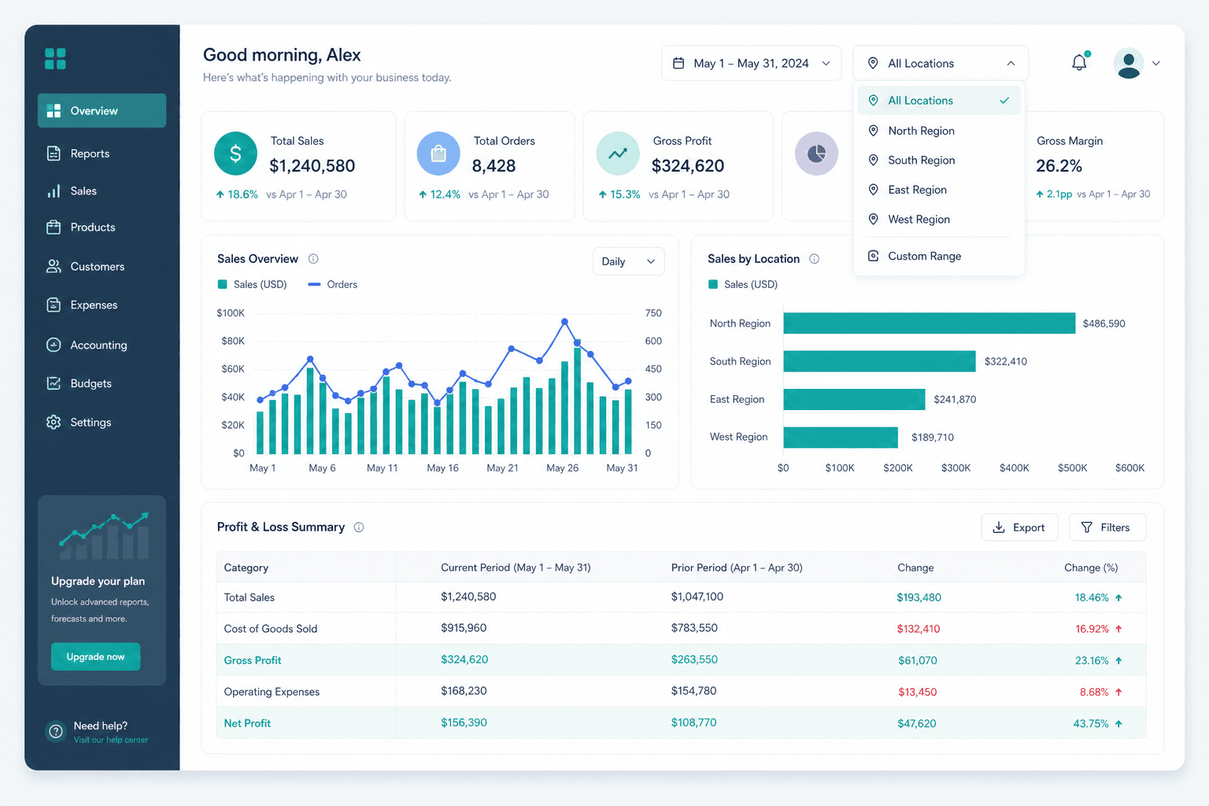The image size is (1209, 806).
Task: Click the Sales bar chart sidebar icon
Action: coord(54,191)
